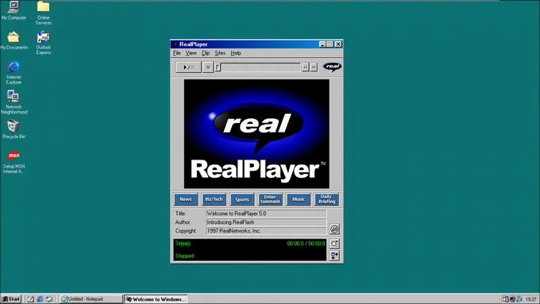Switch to Welcome to Windows taskbar button
The width and height of the screenshot is (540, 304).
click(156, 299)
